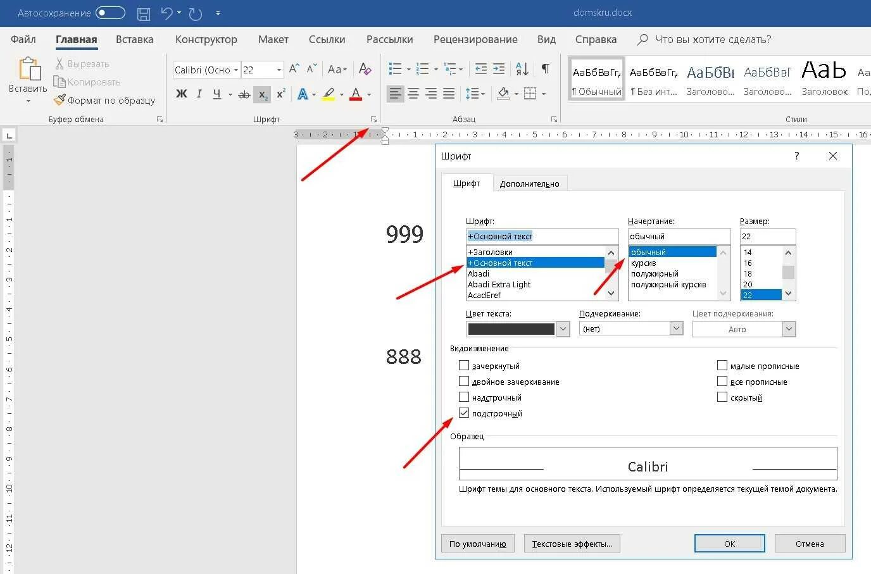Open the bulleted list button

pos(395,69)
